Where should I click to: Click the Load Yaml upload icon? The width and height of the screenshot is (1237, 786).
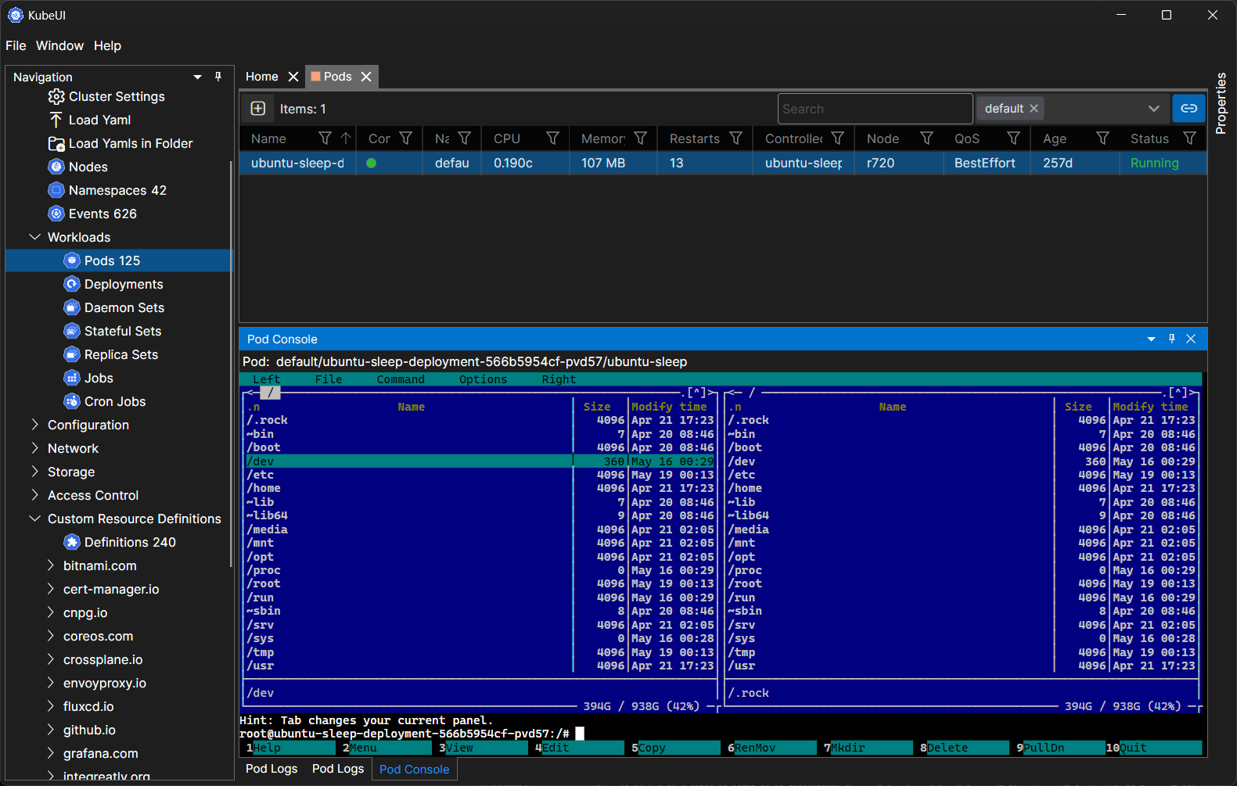coord(56,120)
